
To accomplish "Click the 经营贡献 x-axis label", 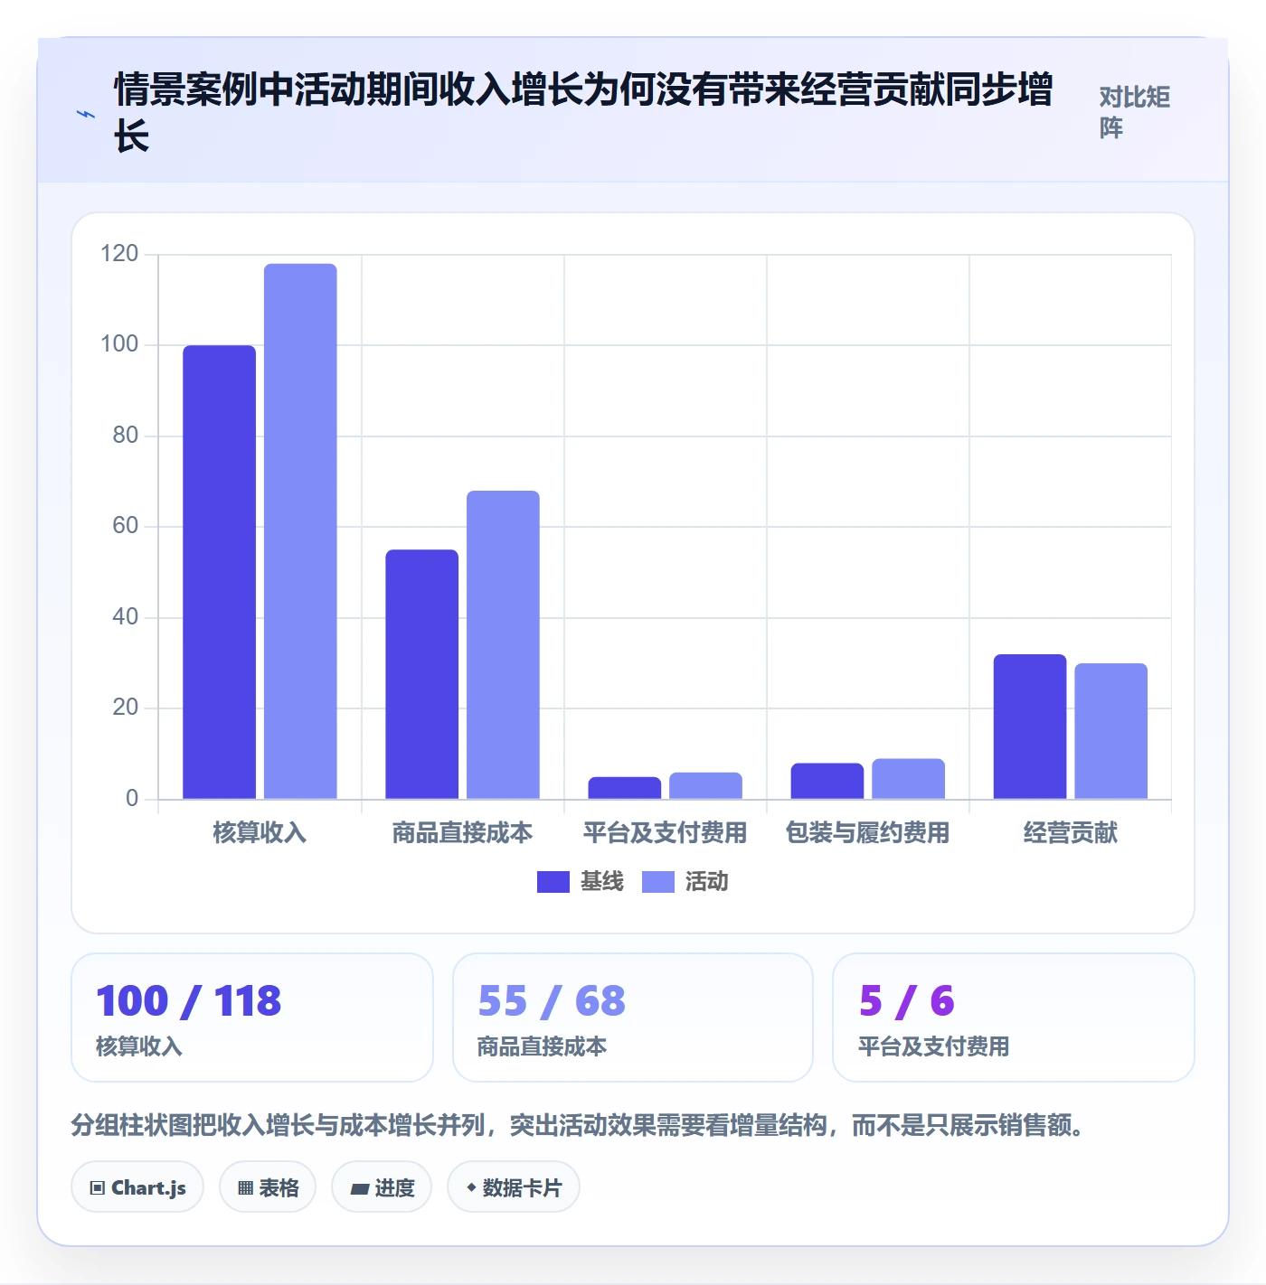I will tap(1070, 832).
